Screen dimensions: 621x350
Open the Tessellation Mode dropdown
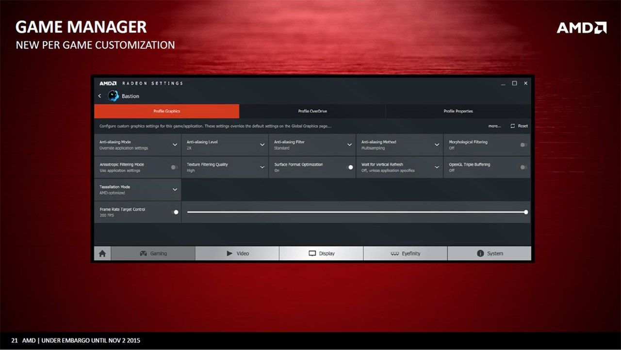click(137, 190)
